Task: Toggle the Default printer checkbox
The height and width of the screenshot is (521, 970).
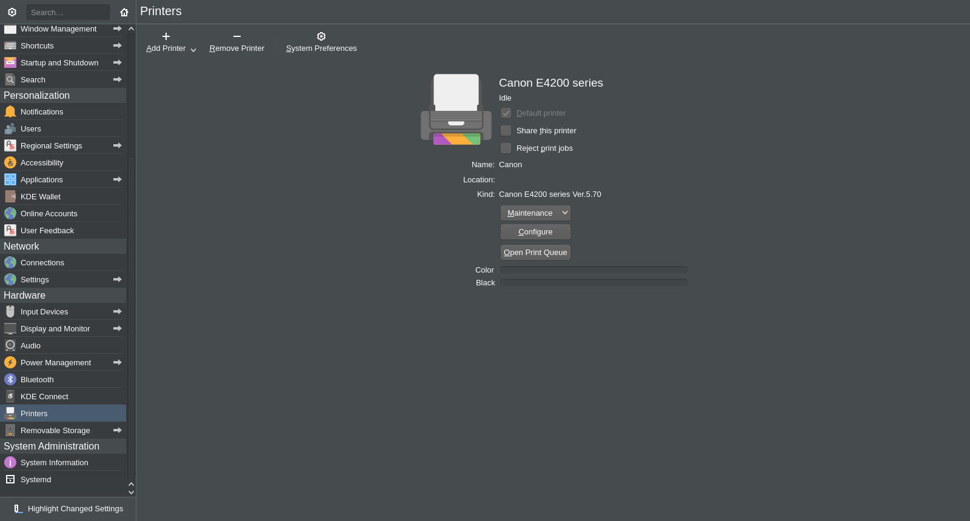Action: [506, 113]
